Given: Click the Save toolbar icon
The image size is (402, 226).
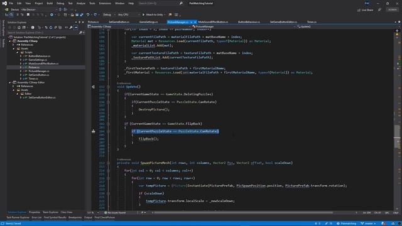Looking at the screenshot, I should 77,15.
